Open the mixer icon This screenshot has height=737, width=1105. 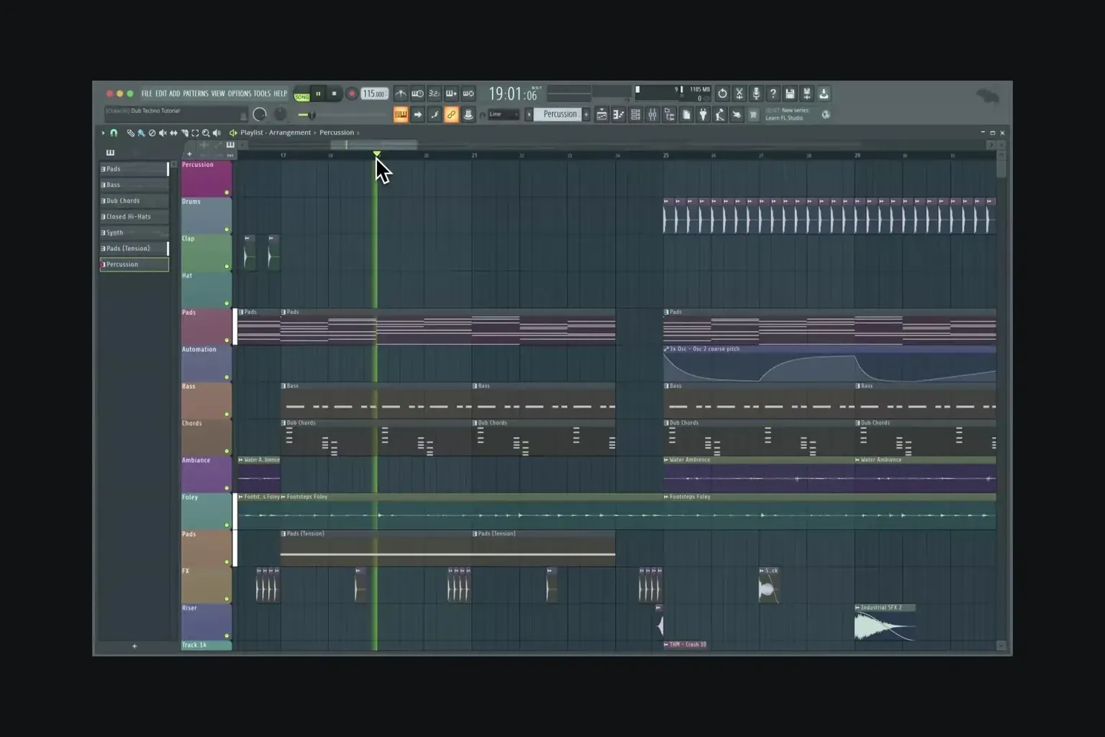(x=652, y=114)
